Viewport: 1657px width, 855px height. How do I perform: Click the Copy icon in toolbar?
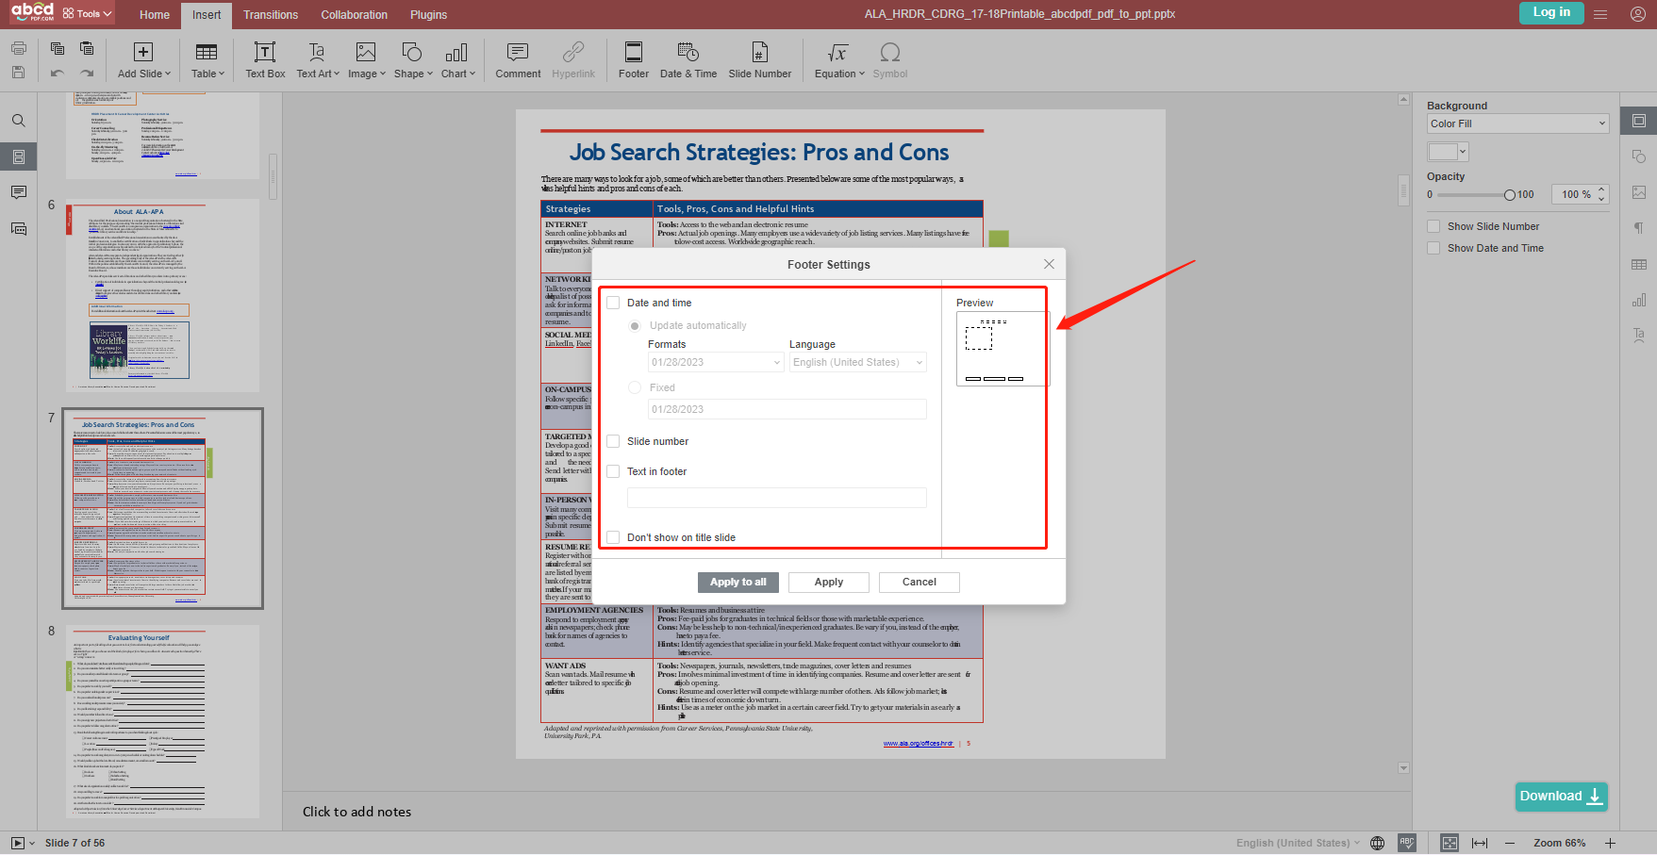point(58,48)
